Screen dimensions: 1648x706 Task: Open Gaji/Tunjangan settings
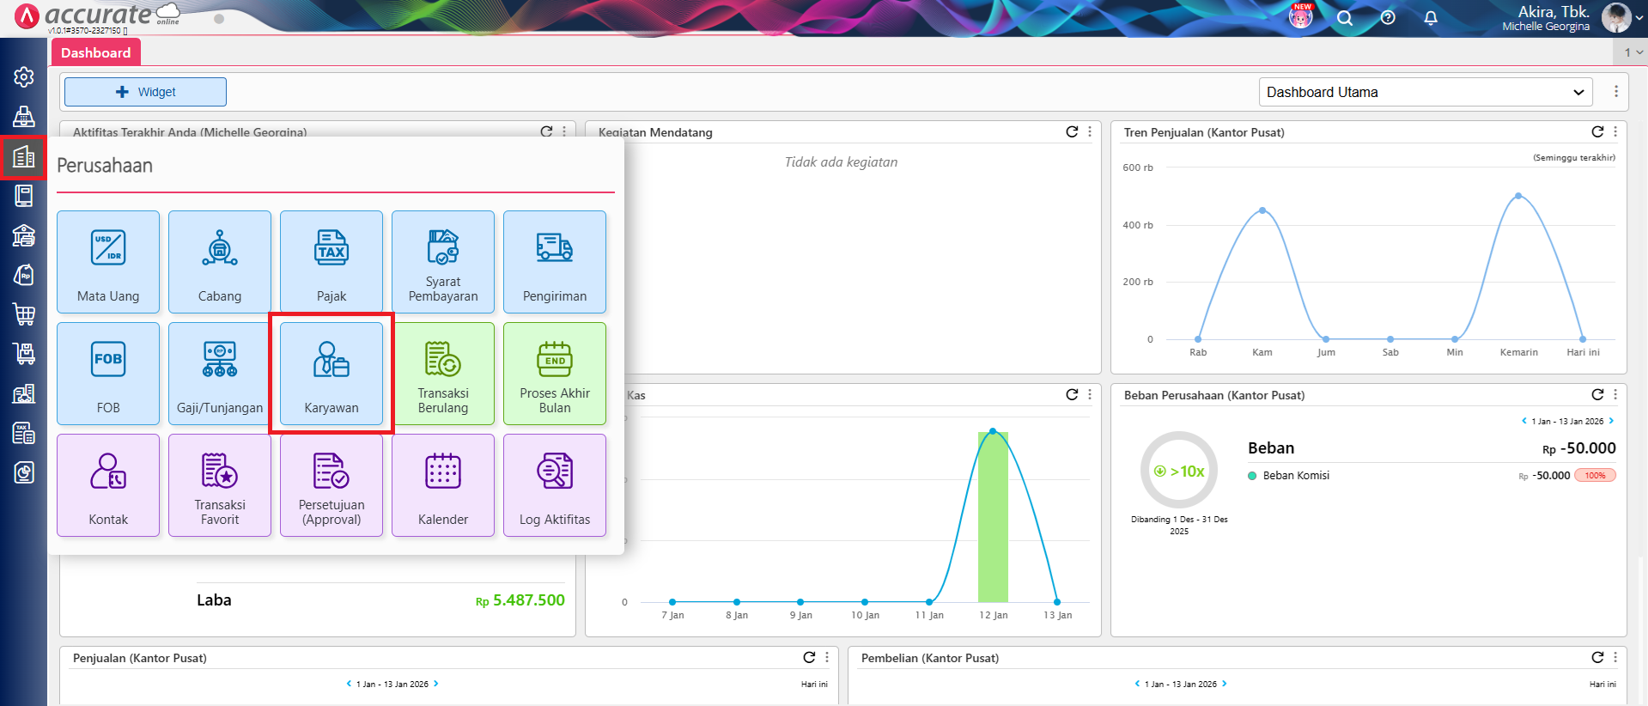click(x=220, y=374)
